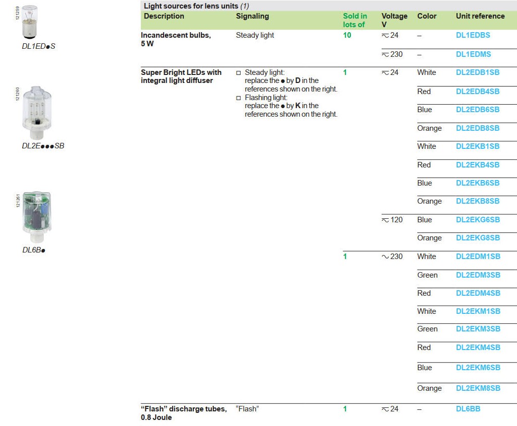Click the square bullet beside Flashing light
The width and height of the screenshot is (517, 426).
pyautogui.click(x=239, y=98)
